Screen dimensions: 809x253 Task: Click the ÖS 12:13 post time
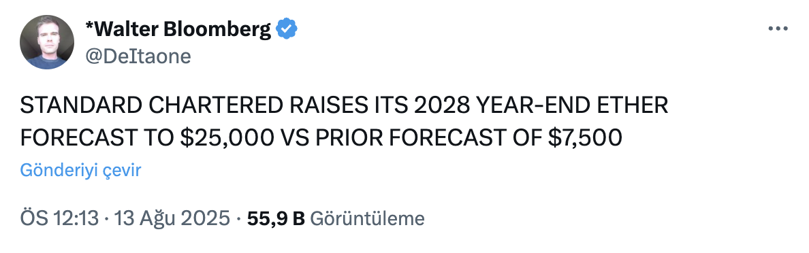click(x=59, y=219)
